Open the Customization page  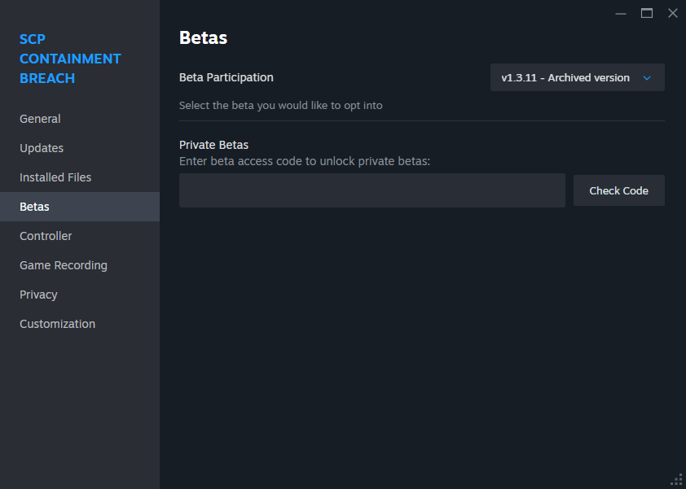(x=57, y=324)
